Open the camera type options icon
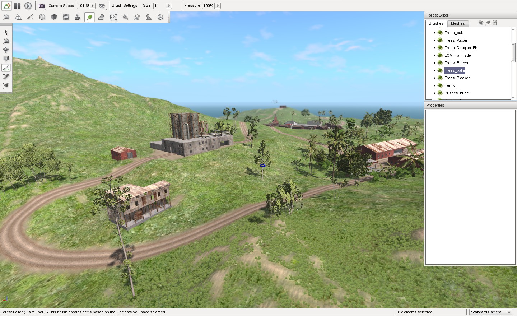This screenshot has width=517, height=316. (42, 6)
